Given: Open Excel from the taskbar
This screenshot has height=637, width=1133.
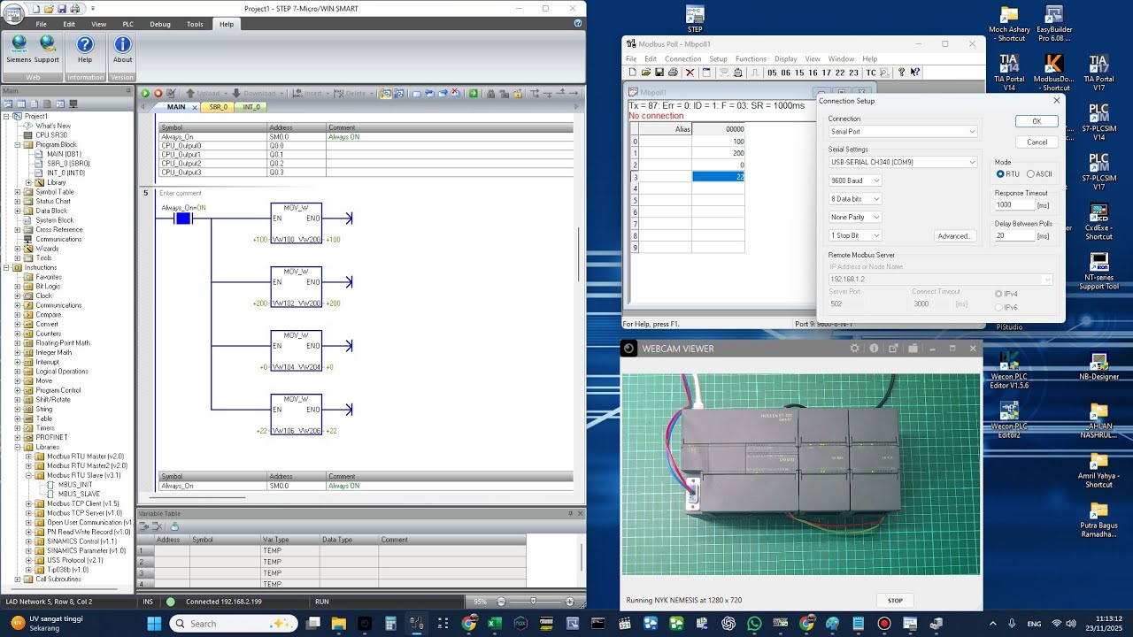Looking at the screenshot, I should pos(495,624).
